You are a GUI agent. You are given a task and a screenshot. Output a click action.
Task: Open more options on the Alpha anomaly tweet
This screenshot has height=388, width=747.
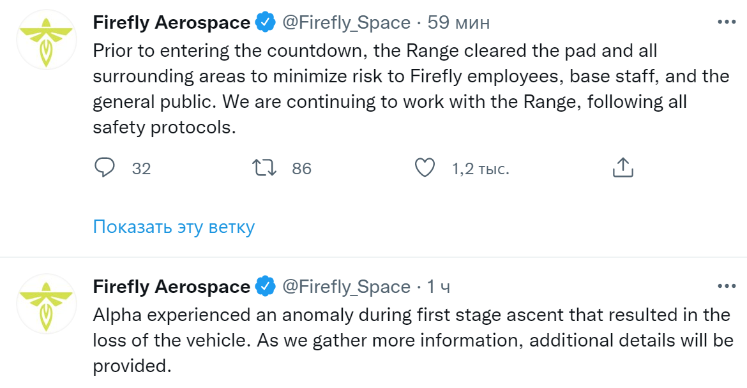(x=727, y=287)
